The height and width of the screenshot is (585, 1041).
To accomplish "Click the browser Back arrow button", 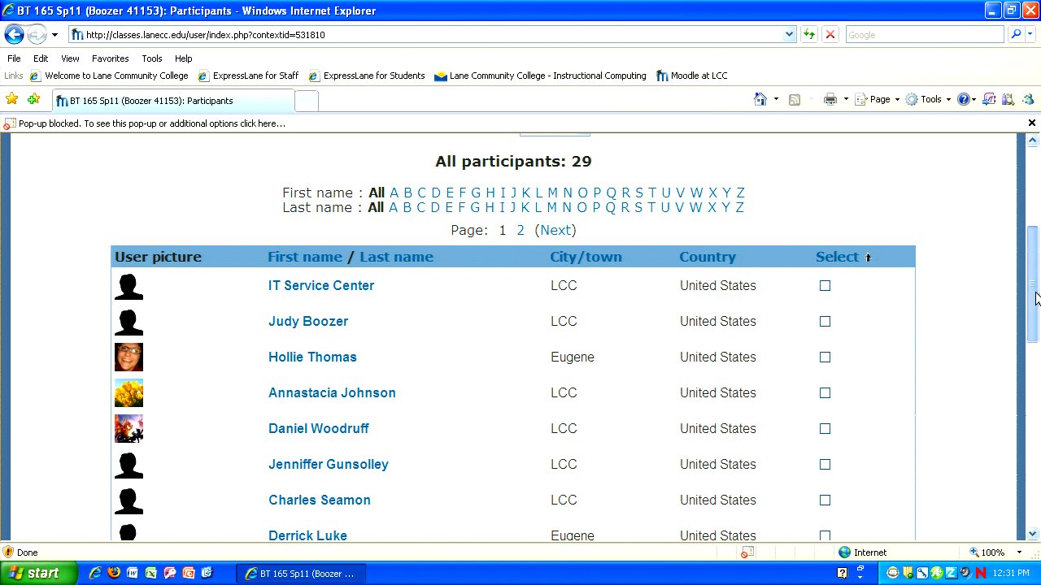I will (14, 35).
